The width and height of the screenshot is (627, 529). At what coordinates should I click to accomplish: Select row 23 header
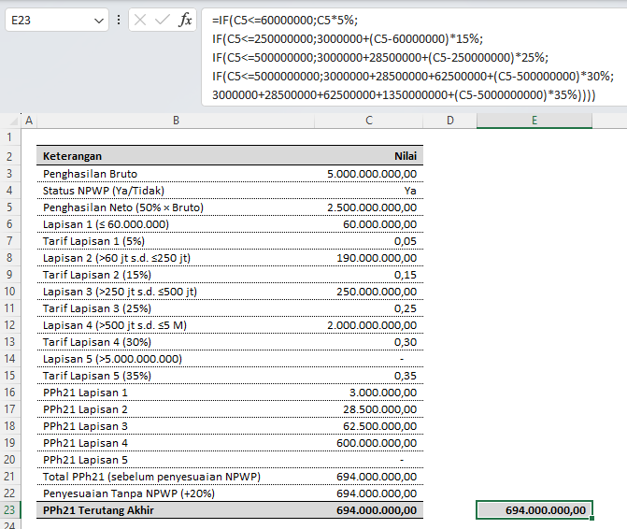[9, 510]
